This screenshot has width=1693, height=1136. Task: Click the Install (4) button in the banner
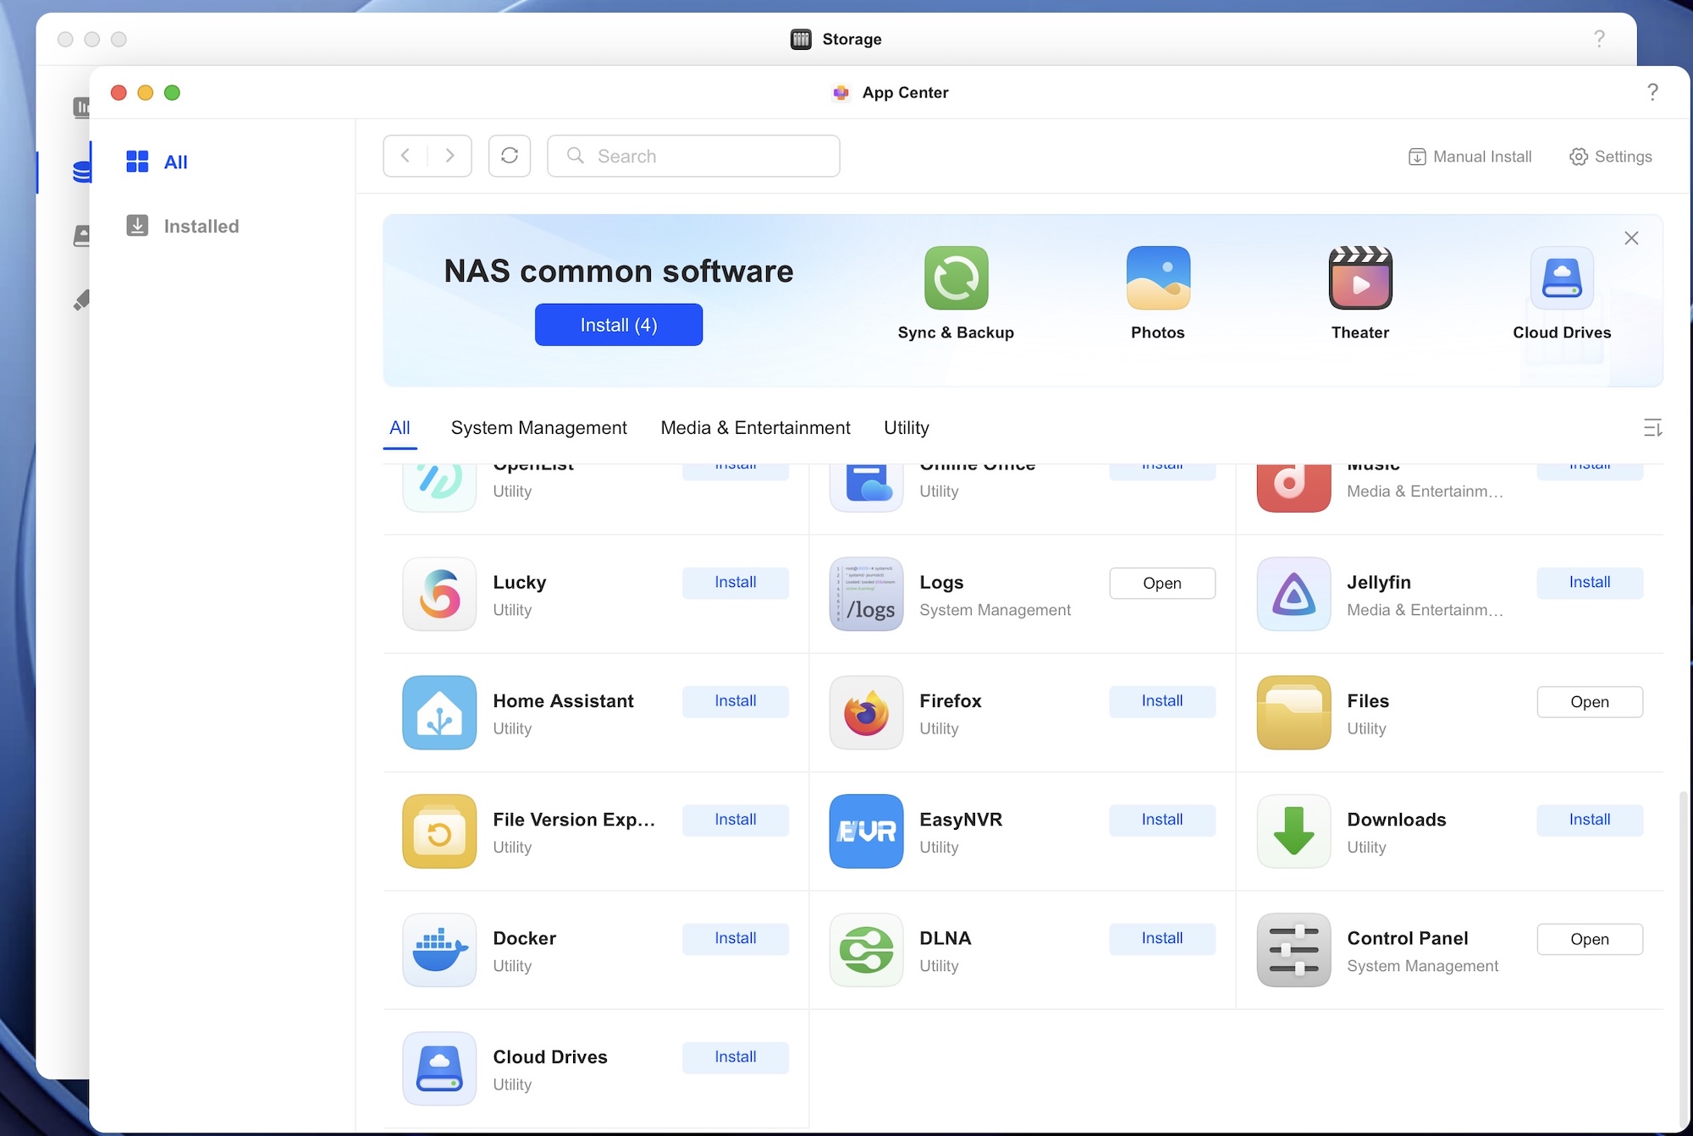click(619, 325)
